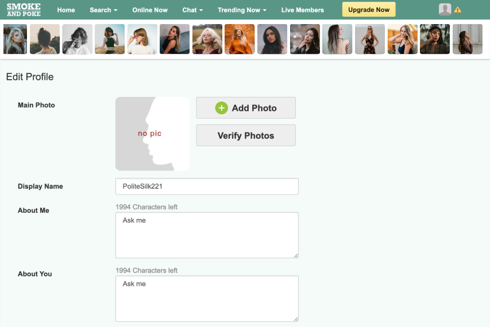The image size is (490, 327).
Task: Expand the Search dropdown menu
Action: point(103,10)
